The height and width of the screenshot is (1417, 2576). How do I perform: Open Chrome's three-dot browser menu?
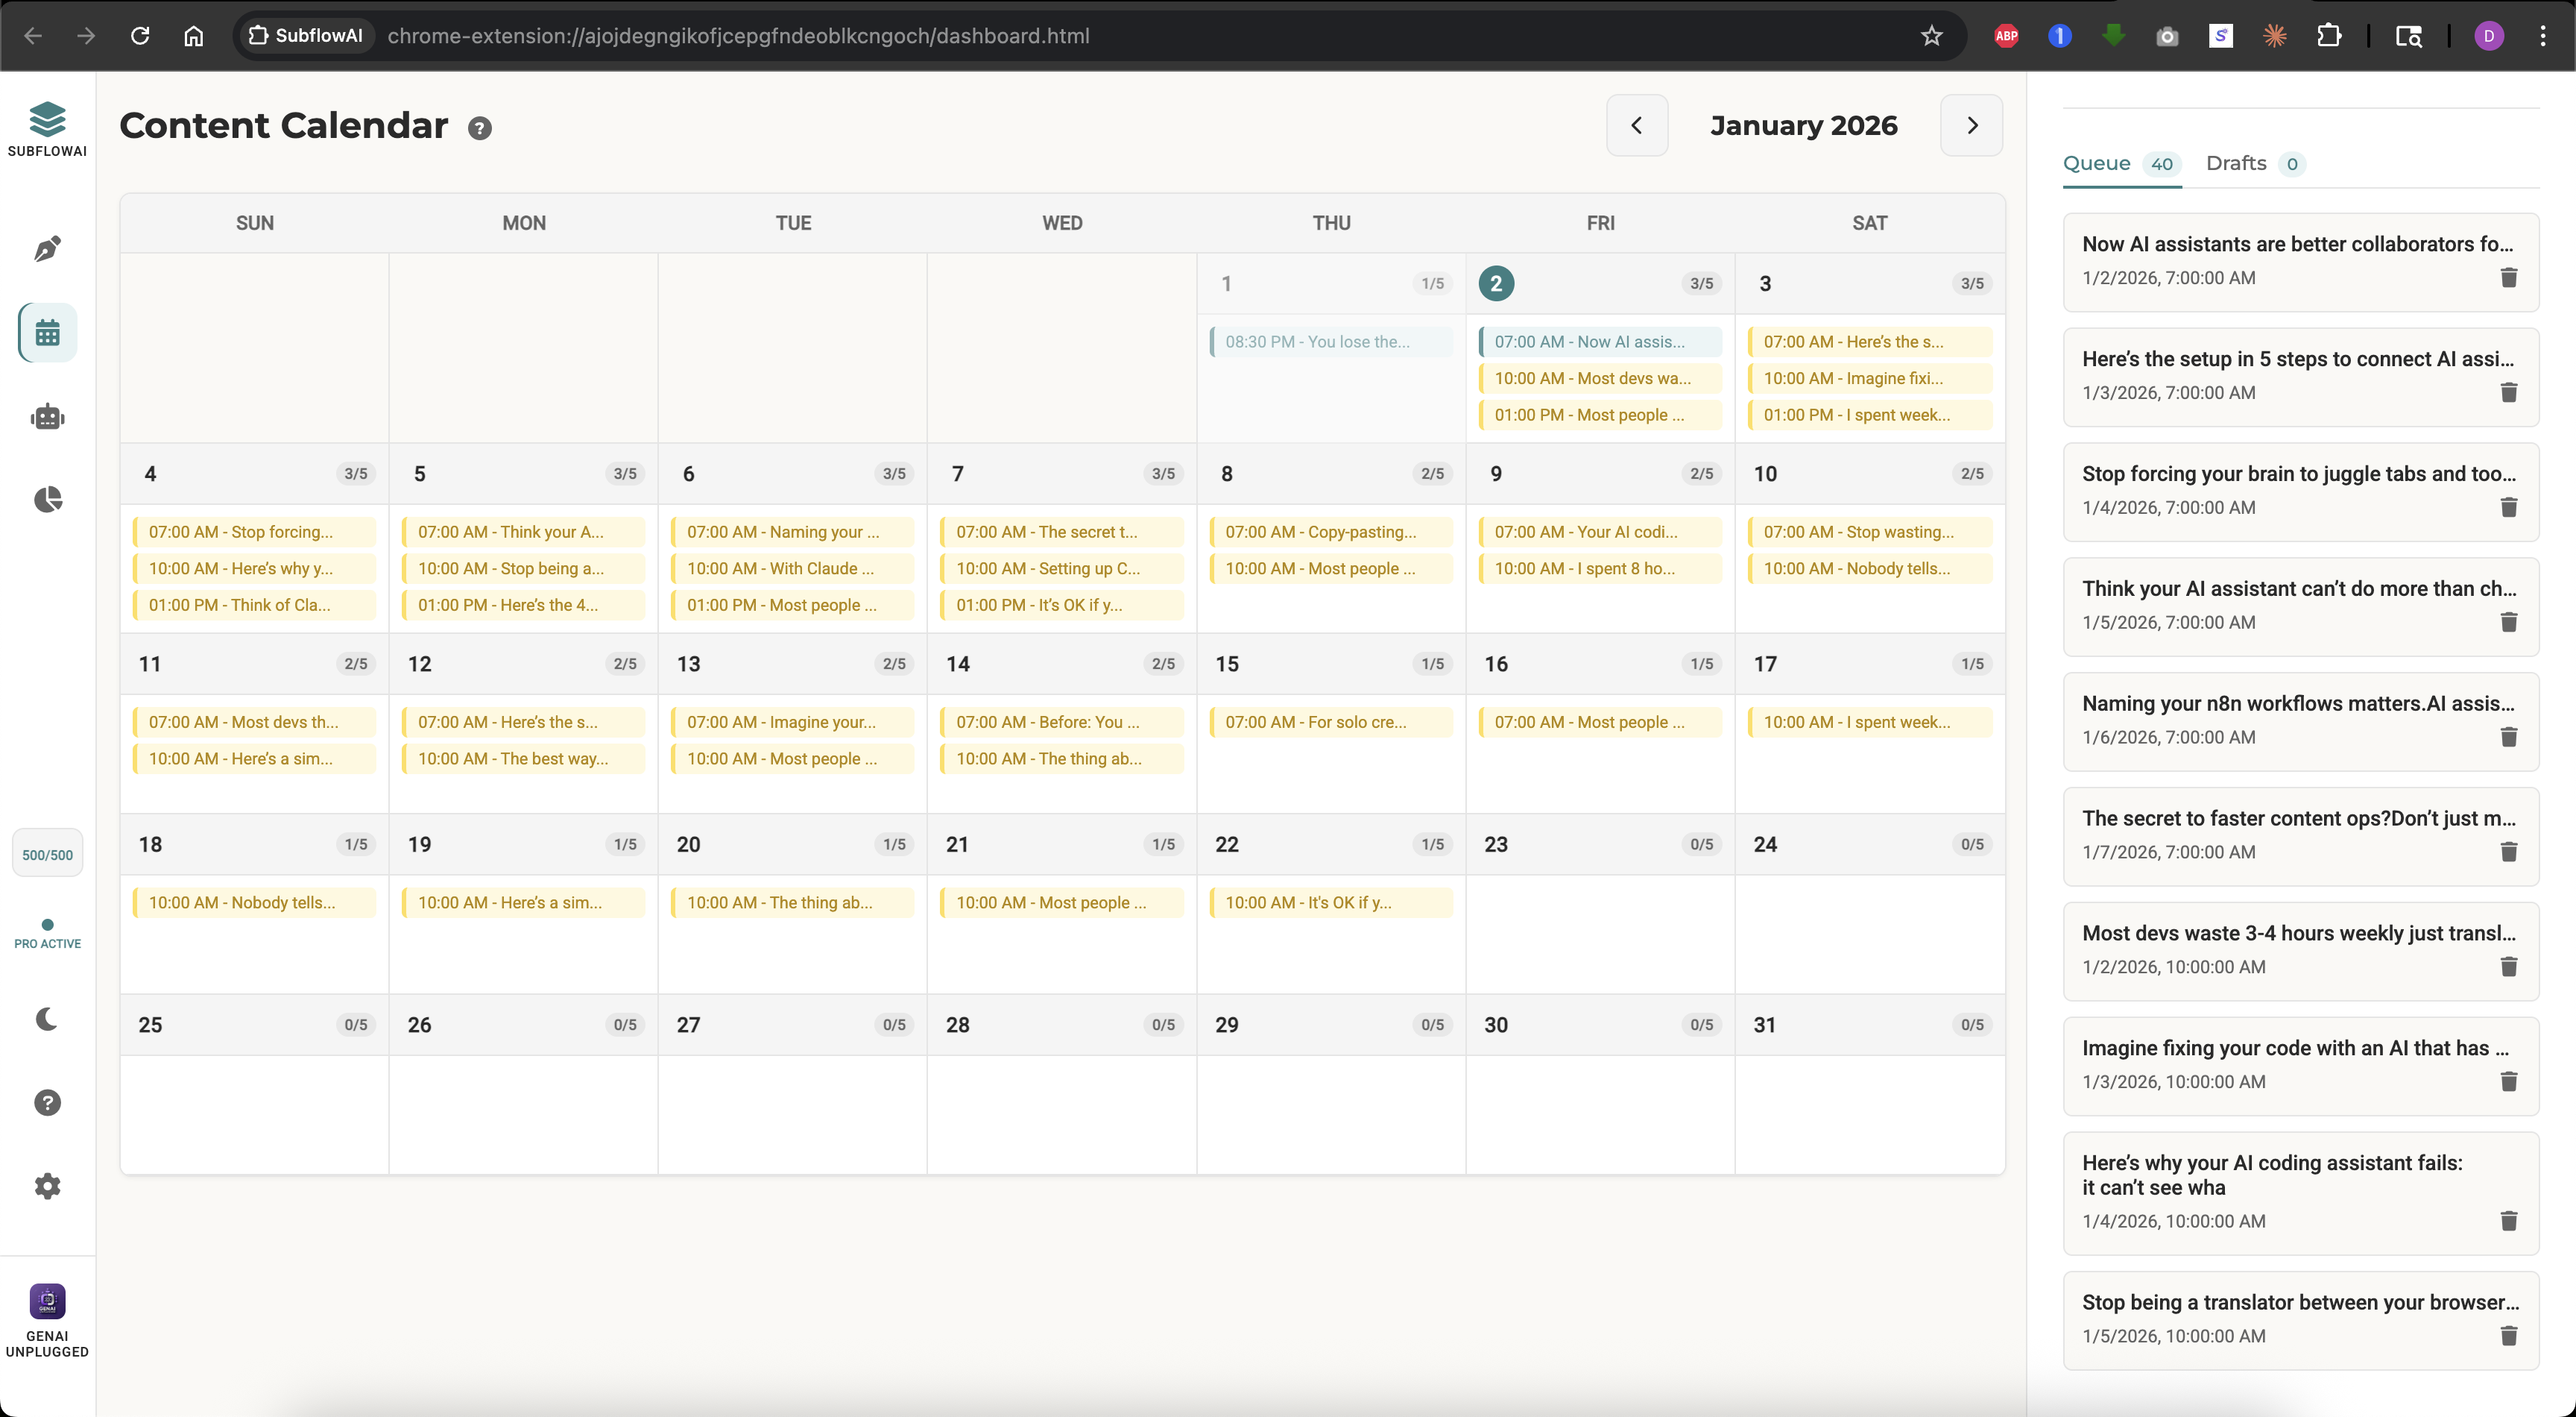(x=2545, y=36)
